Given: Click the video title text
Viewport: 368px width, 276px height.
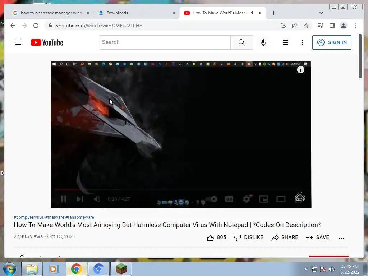Looking at the screenshot, I should point(167,225).
